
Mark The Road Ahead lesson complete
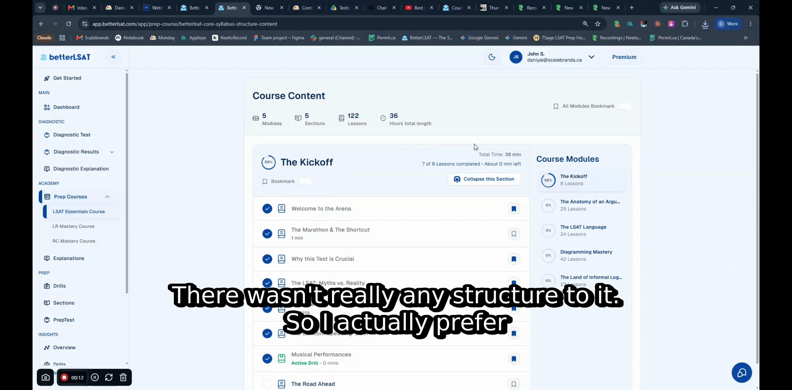click(x=267, y=384)
